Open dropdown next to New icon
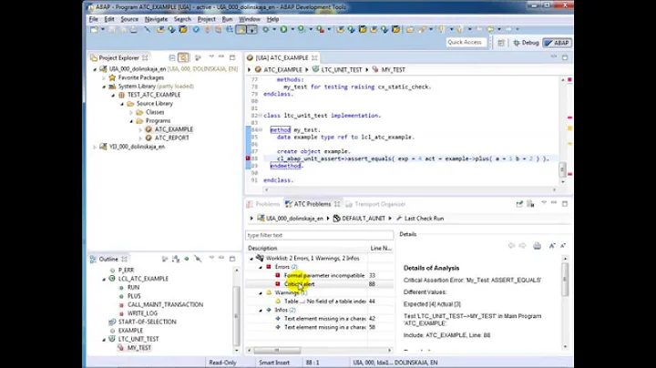The image size is (656, 368). pos(103,30)
